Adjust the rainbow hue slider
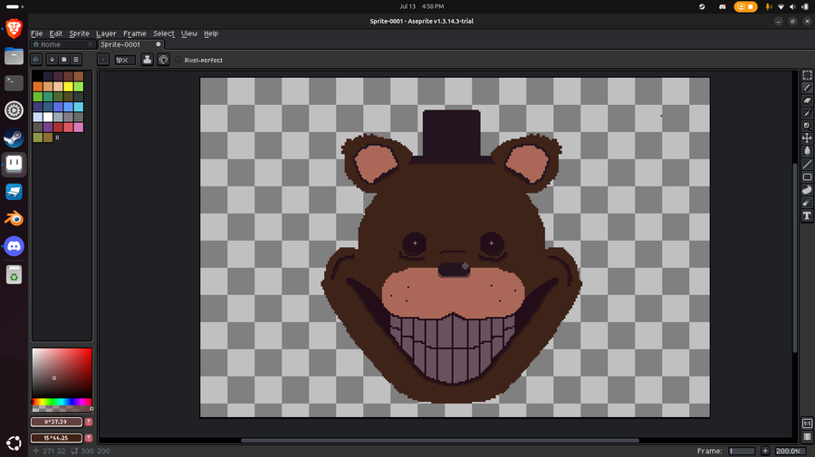 point(62,402)
